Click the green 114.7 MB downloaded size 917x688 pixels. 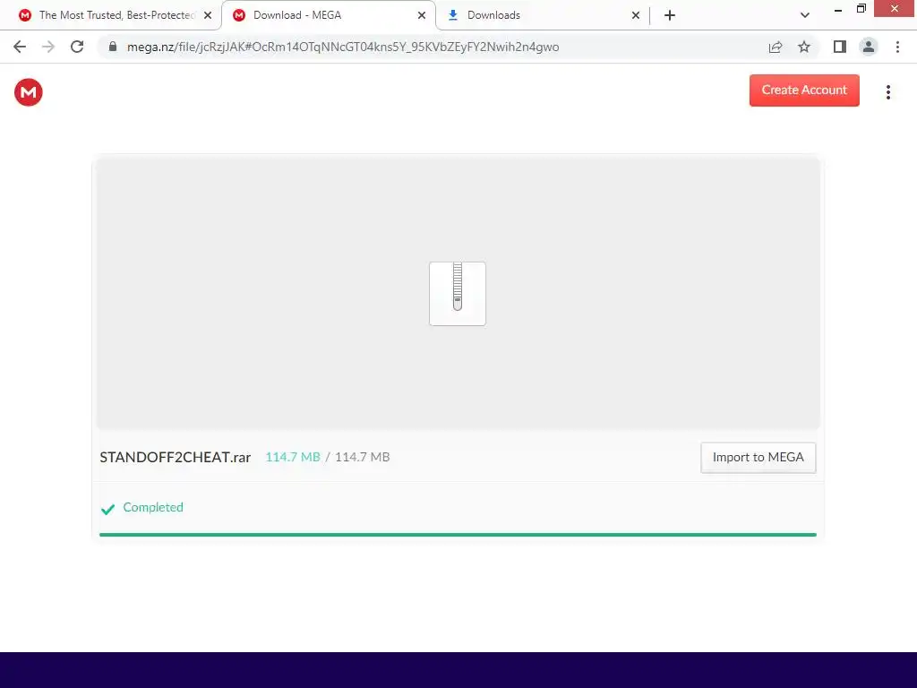pos(293,457)
